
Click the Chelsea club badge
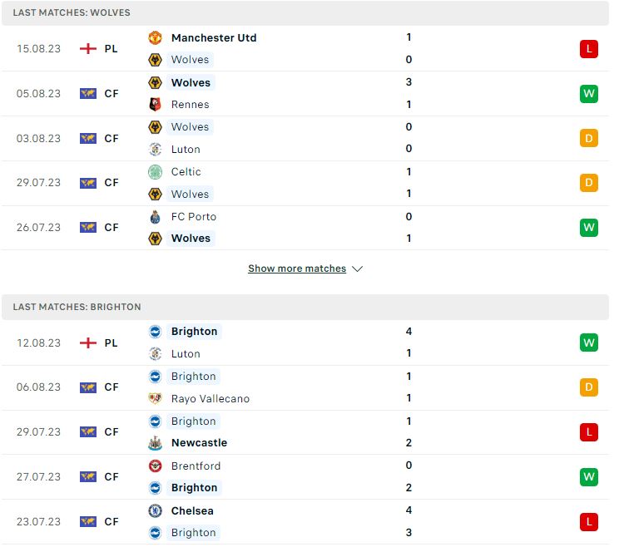click(x=155, y=511)
